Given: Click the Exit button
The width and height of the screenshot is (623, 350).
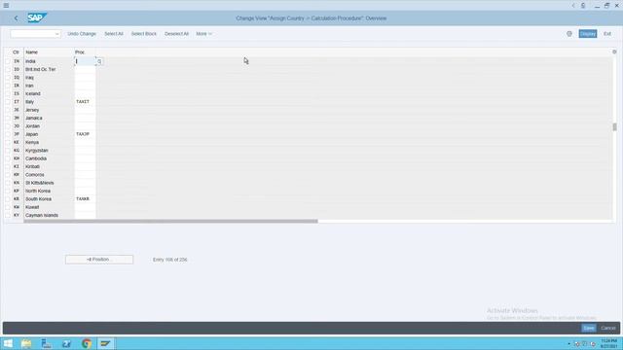Looking at the screenshot, I should (607, 34).
